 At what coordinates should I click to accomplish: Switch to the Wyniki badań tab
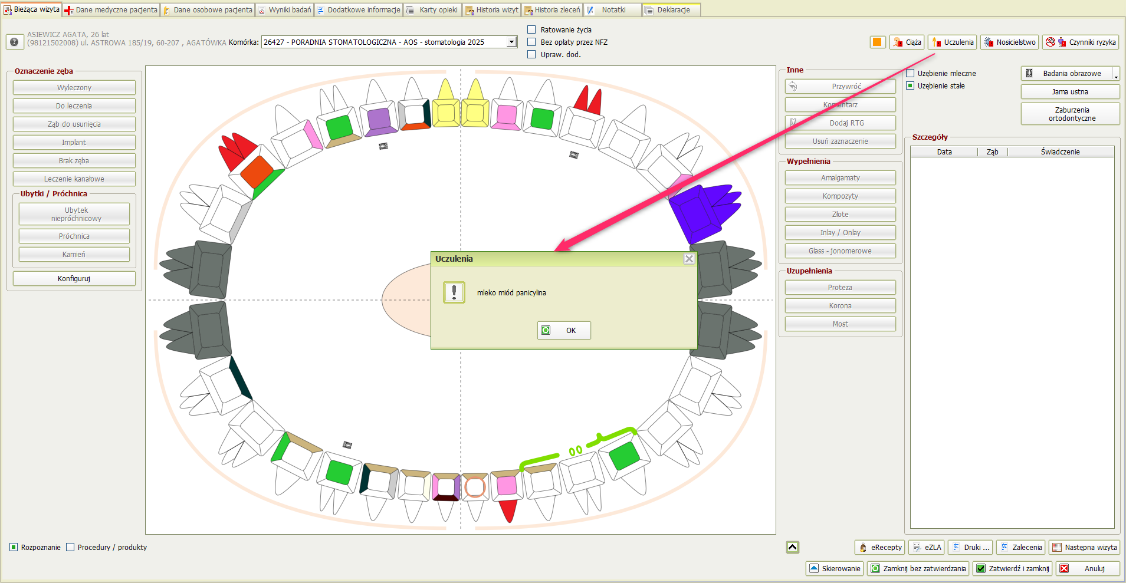[284, 10]
